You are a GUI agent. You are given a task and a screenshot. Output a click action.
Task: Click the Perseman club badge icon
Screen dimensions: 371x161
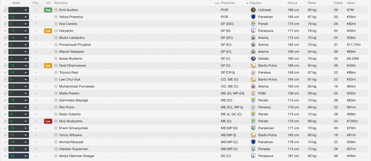(x=253, y=128)
